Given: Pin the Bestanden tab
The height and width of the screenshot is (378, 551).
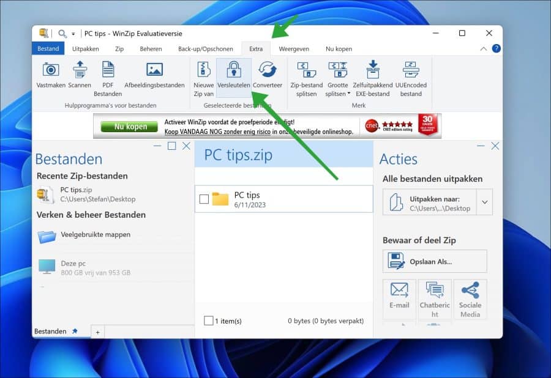Looking at the screenshot, I should pos(75,331).
